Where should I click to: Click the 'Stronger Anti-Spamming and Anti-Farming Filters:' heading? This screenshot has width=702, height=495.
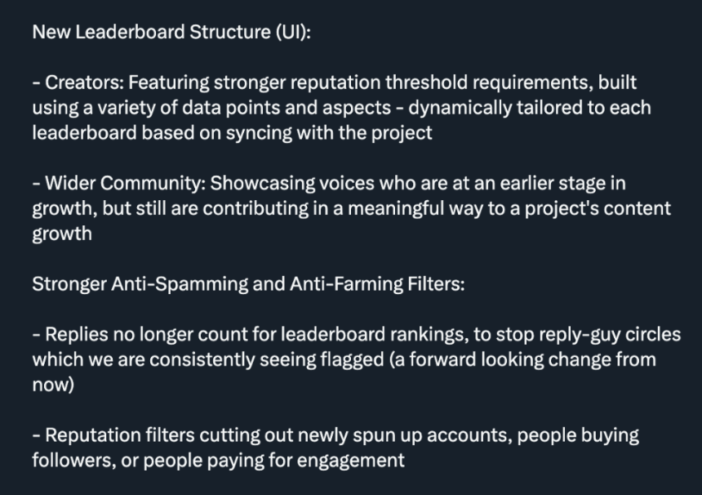[248, 284]
